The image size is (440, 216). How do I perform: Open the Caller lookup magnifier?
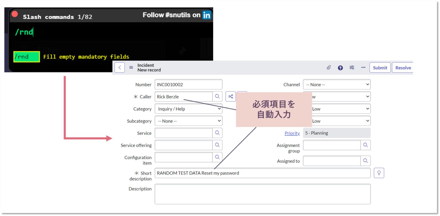point(217,96)
